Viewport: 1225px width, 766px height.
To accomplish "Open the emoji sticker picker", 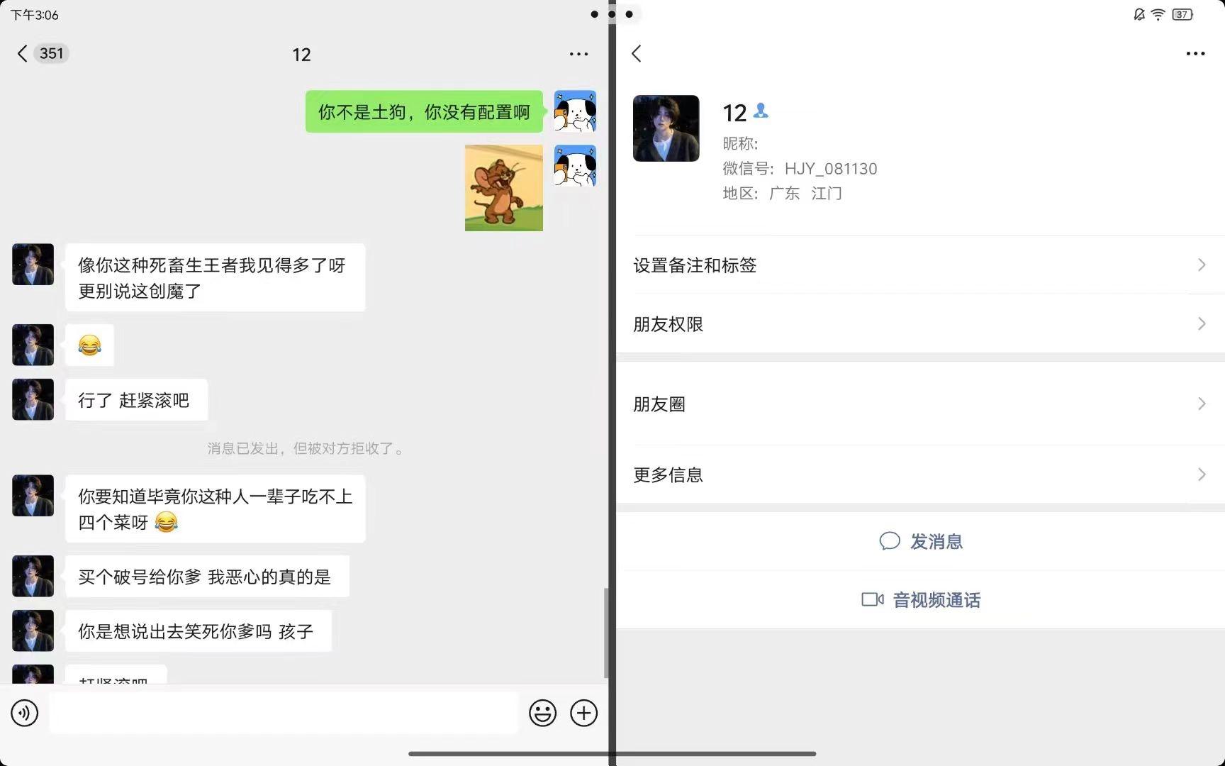I will pos(542,713).
